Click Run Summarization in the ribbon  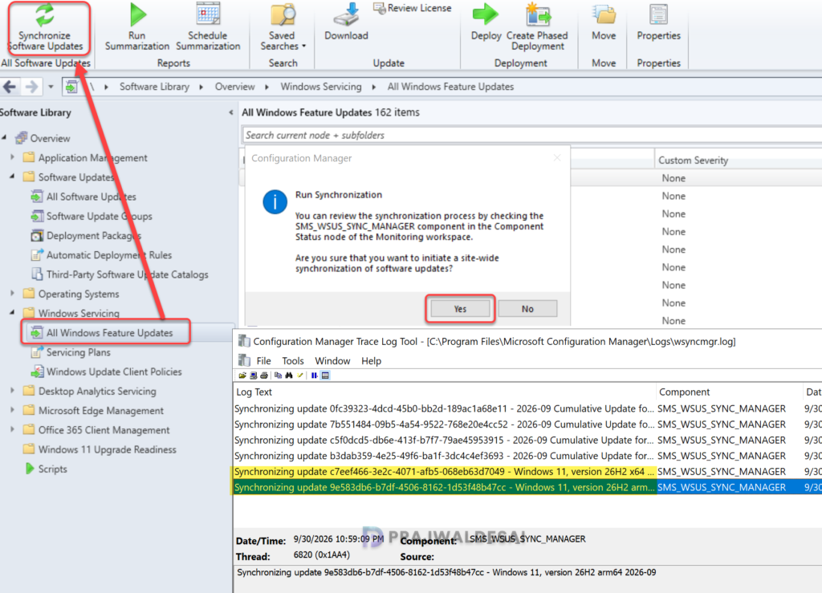click(x=136, y=27)
